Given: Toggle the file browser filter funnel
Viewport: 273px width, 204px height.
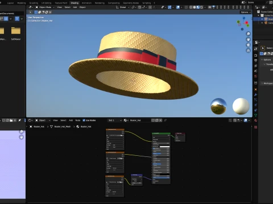Looking at the screenshot, I should click(17, 19).
